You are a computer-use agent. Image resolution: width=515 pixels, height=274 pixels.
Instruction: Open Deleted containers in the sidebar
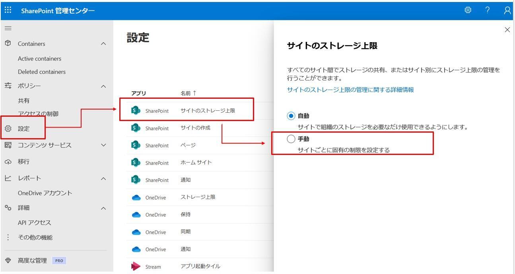pos(42,72)
